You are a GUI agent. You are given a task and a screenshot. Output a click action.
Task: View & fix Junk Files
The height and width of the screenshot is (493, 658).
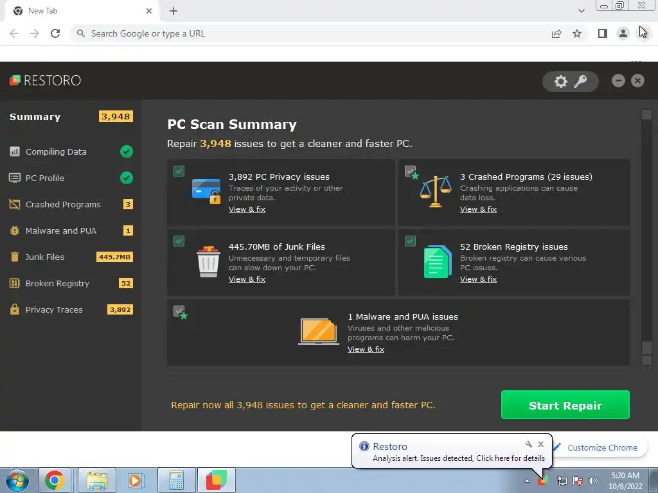[x=247, y=279]
